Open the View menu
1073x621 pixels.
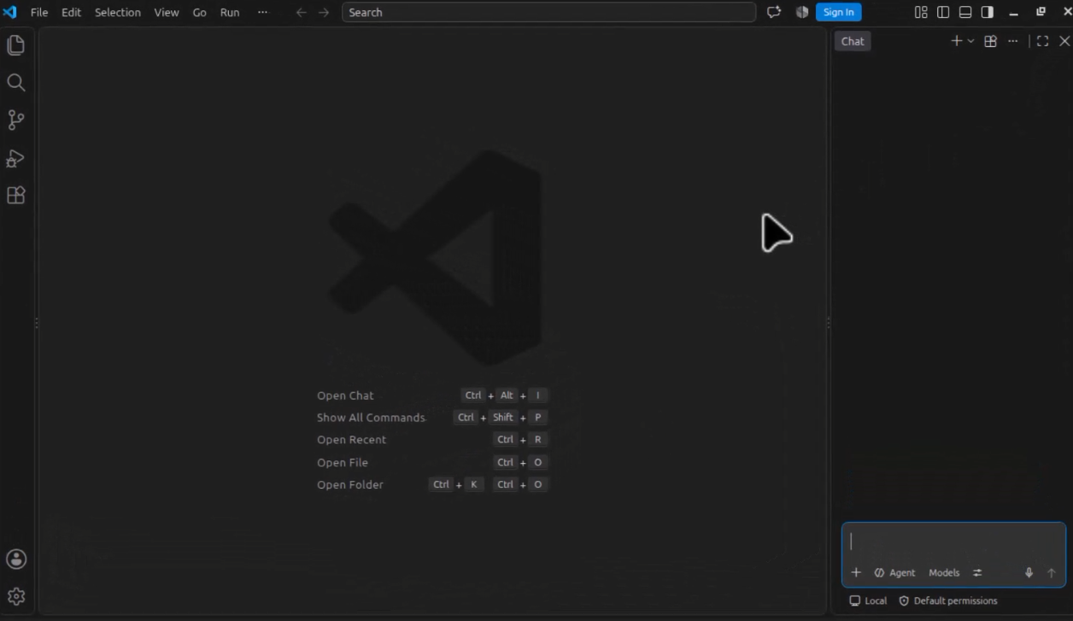[x=167, y=12]
